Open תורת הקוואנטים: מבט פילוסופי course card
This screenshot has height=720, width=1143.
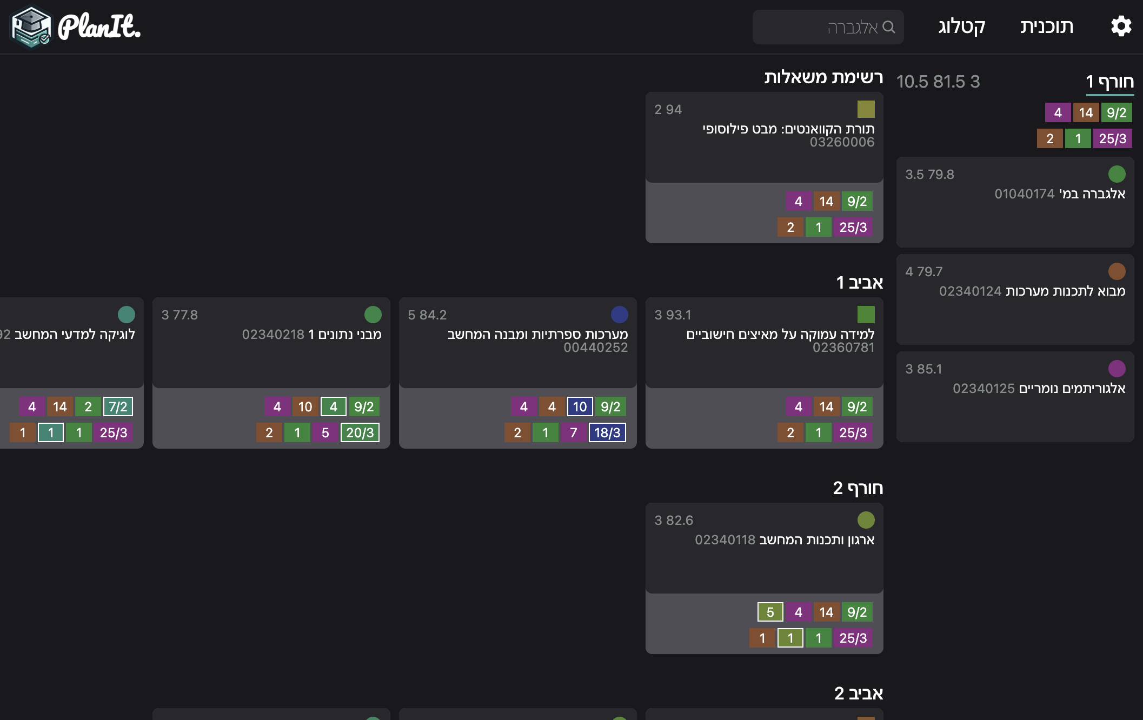[764, 137]
